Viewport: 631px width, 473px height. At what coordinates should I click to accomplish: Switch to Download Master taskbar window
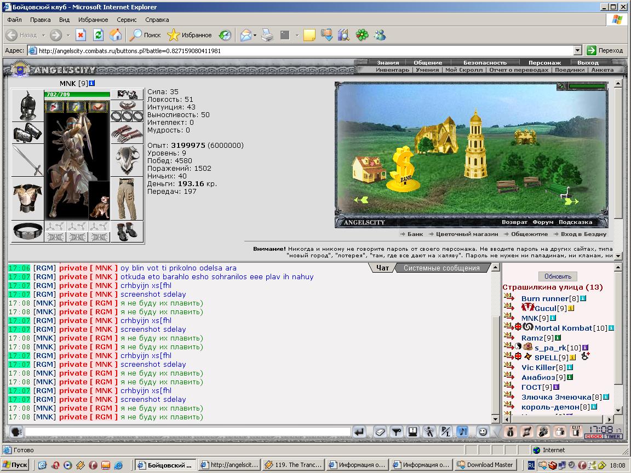click(x=486, y=465)
